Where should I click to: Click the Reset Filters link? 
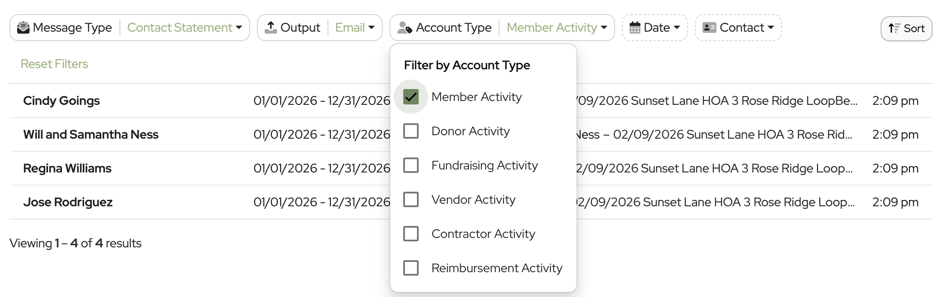[x=54, y=64]
